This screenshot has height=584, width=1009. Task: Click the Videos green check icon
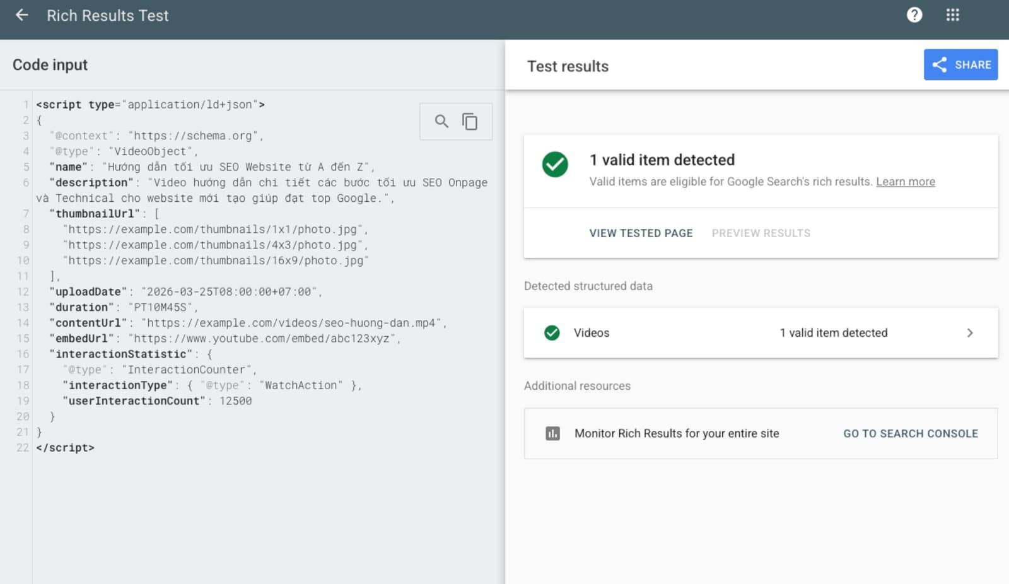(x=552, y=333)
